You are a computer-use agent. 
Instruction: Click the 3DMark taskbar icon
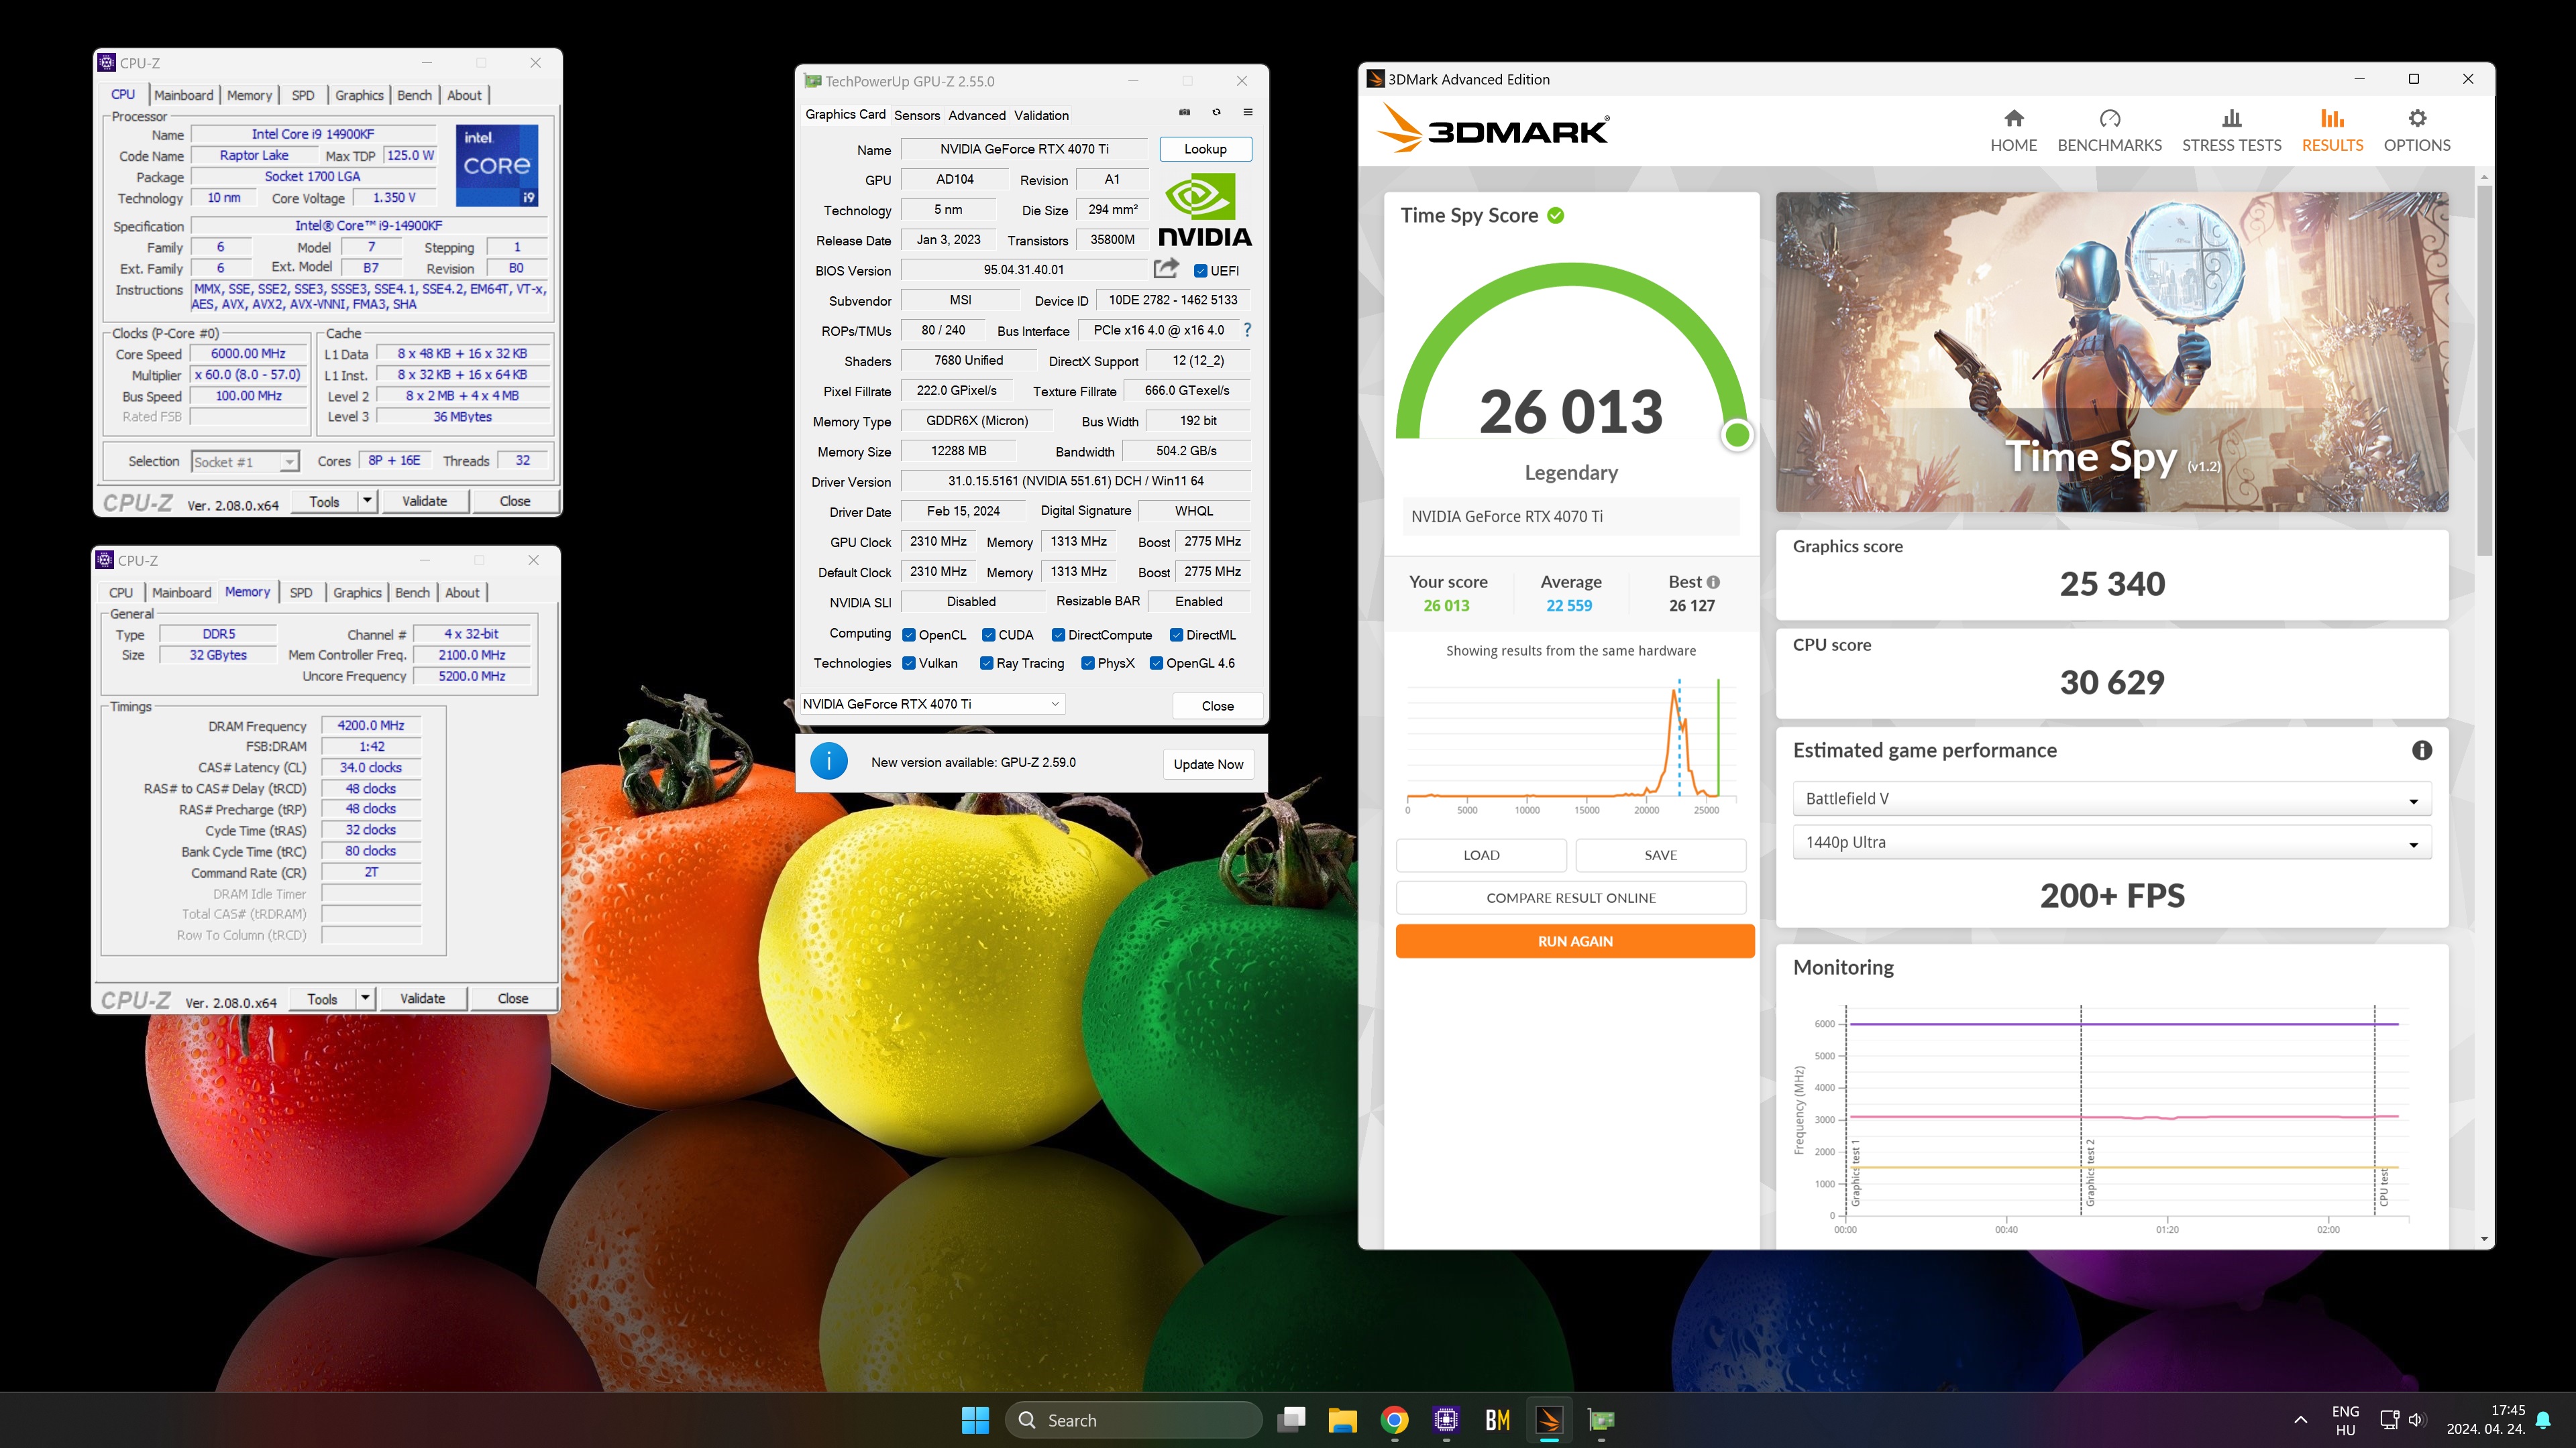(x=1549, y=1420)
